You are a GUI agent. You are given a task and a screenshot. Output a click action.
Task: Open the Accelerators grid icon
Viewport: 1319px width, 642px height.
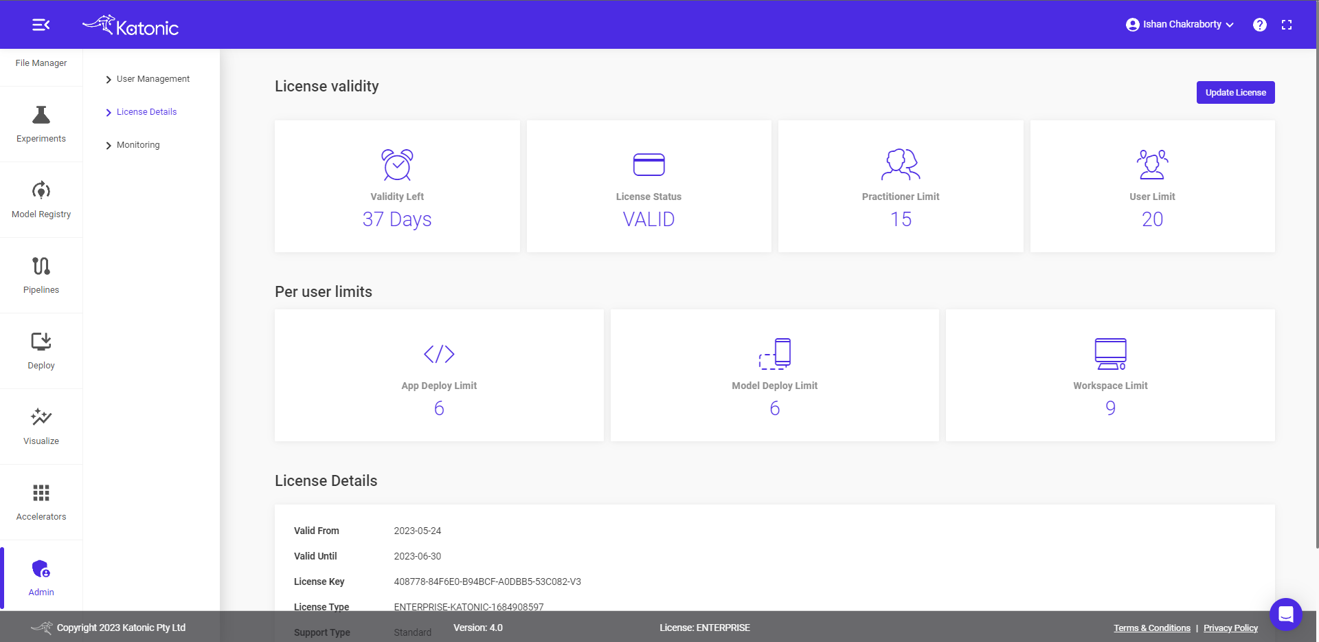click(41, 493)
